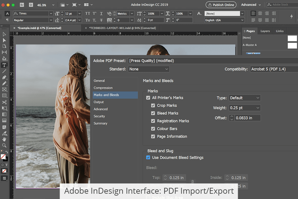Screen dimensions: 298x199
Task: Open Adobe Stock via St icon
Action: click(31, 5)
